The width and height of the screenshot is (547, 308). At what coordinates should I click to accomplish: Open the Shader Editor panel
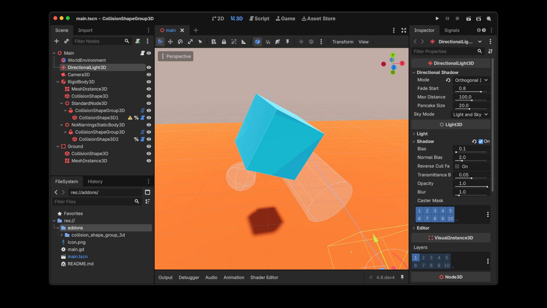pos(264,277)
